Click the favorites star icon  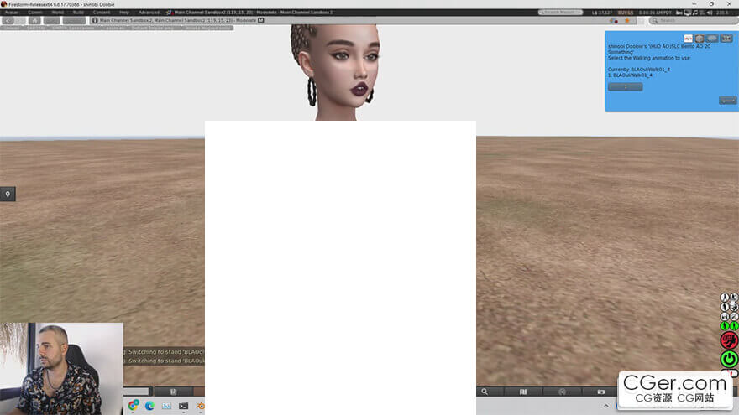(x=626, y=20)
